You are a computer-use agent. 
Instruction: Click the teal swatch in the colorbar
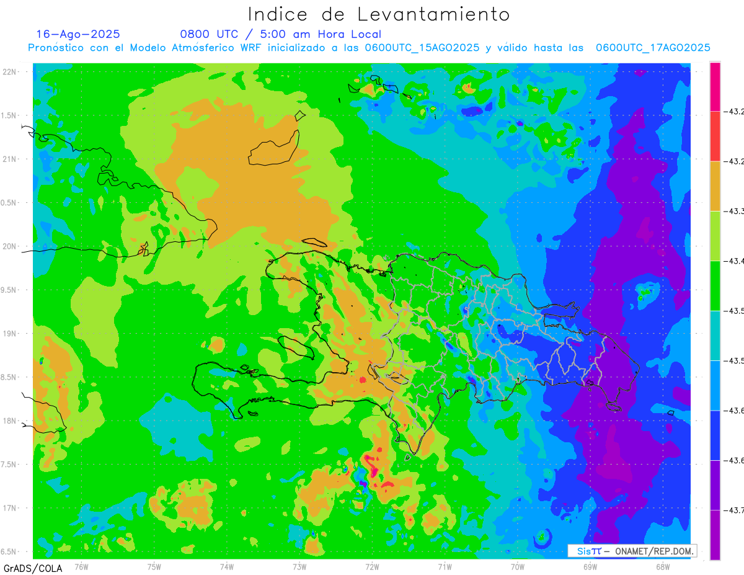[x=715, y=336]
